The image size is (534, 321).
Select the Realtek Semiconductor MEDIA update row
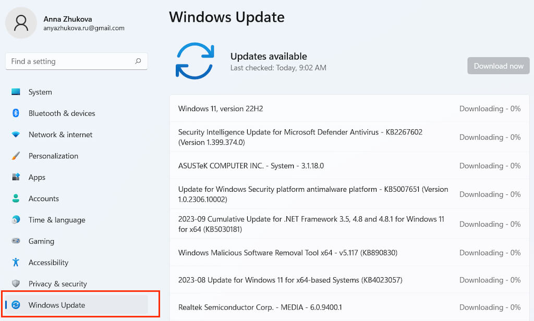coord(260,307)
